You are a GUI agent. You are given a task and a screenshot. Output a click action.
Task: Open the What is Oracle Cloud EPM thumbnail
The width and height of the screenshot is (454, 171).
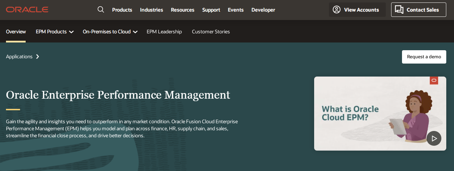pyautogui.click(x=380, y=113)
